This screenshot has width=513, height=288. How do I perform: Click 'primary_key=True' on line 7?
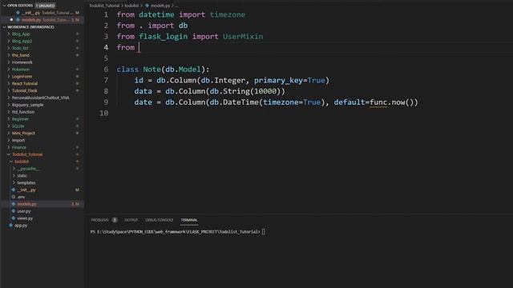[289, 80]
